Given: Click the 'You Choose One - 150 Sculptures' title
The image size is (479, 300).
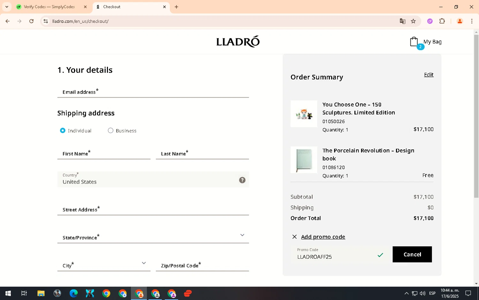Looking at the screenshot, I should [x=359, y=108].
